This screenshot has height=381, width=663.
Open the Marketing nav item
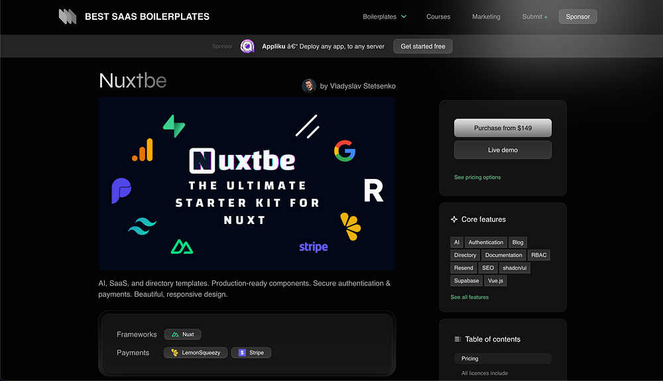point(486,17)
